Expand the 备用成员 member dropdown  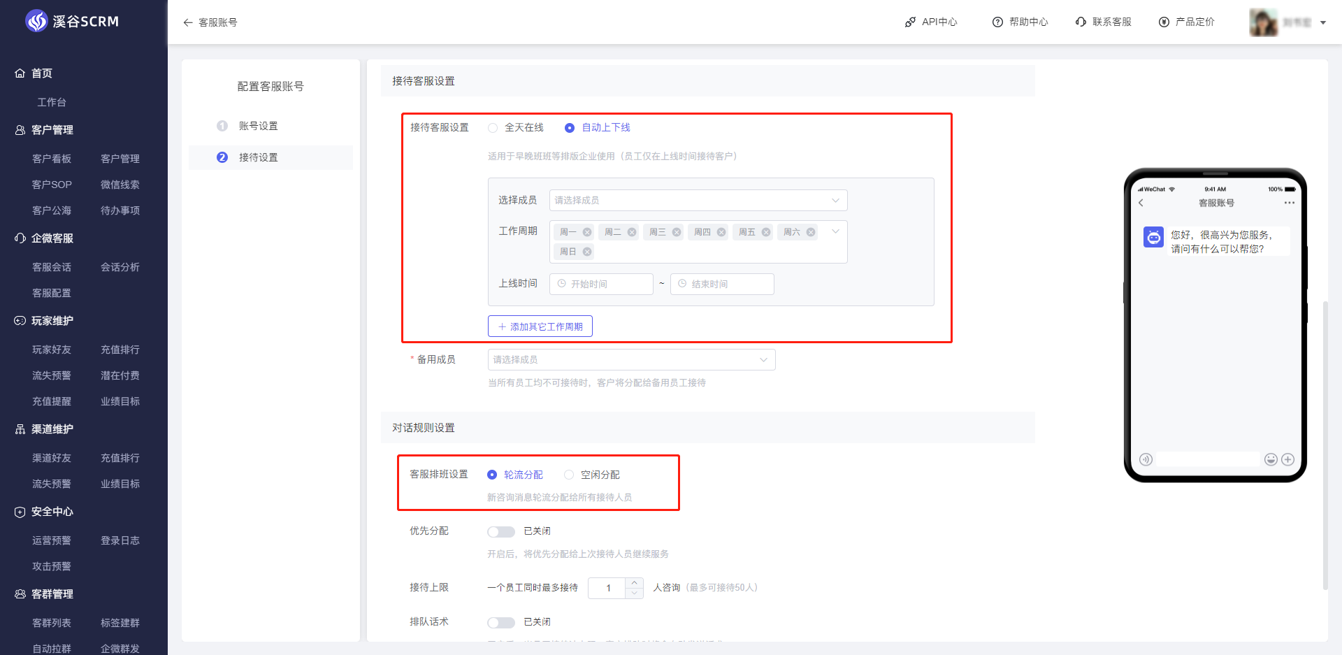point(630,360)
